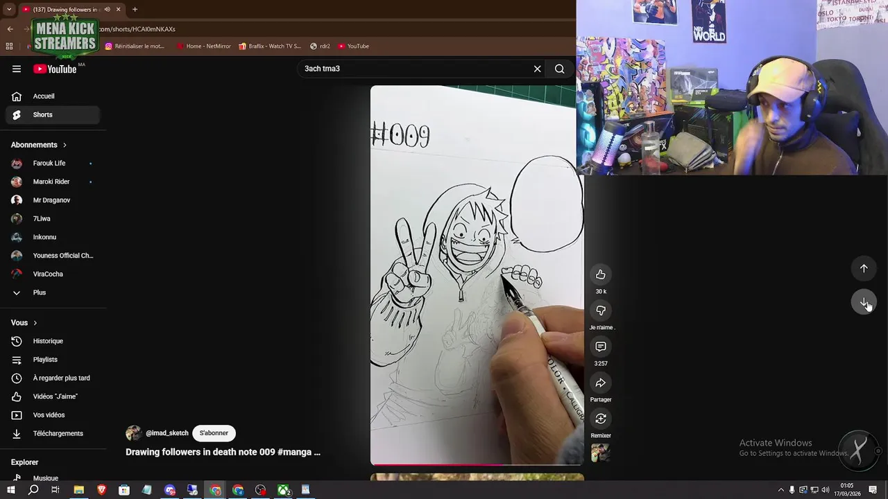Open Youness Official Ch... channel

click(53, 255)
